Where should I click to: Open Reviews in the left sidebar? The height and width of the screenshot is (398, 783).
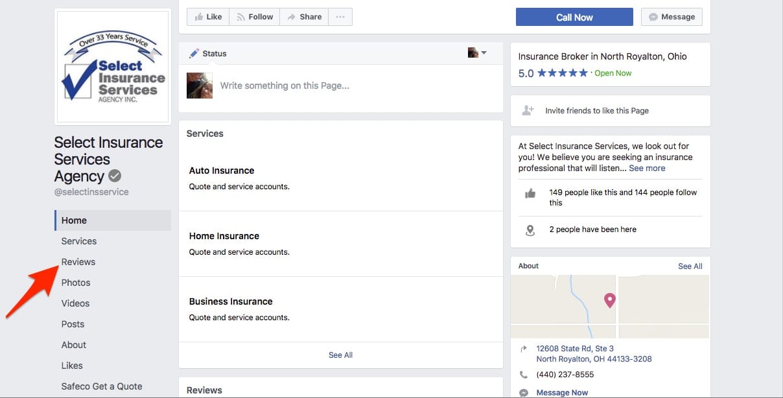click(x=78, y=262)
